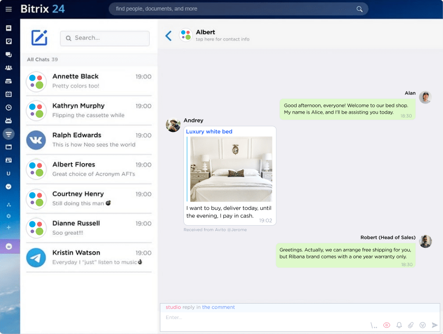The width and height of the screenshot is (443, 334).
Task: Toggle the hamburger menu at top left
Action: tap(9, 9)
